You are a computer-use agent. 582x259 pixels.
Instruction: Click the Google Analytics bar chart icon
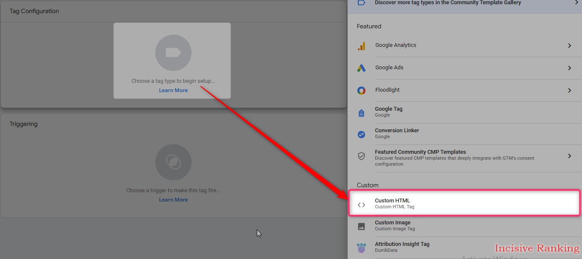(x=361, y=46)
